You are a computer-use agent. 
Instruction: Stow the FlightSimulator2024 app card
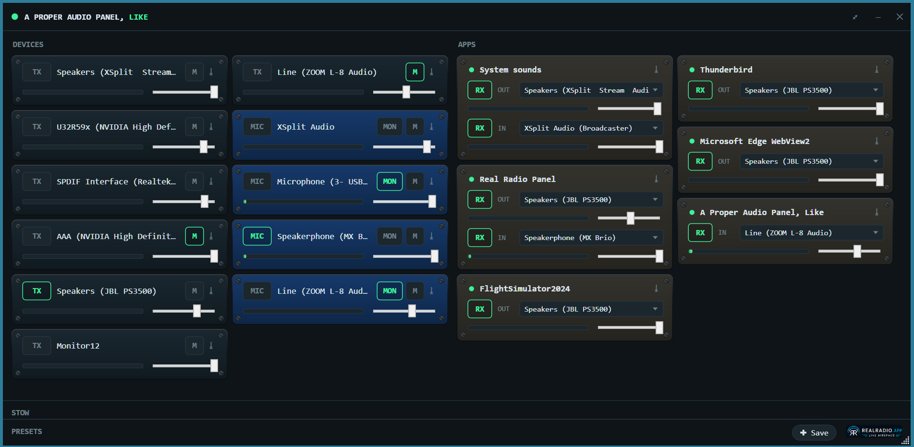pyautogui.click(x=656, y=289)
